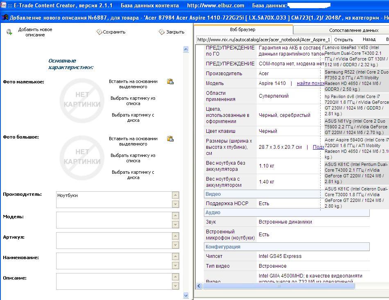389x300 pixels.
Task: Click up arrow of Артикул field
Action: click(175, 236)
